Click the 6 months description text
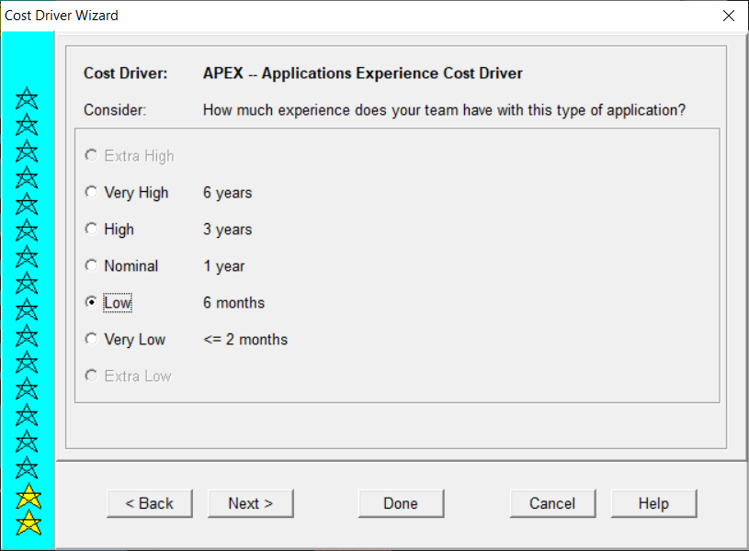The height and width of the screenshot is (551, 749). click(233, 303)
